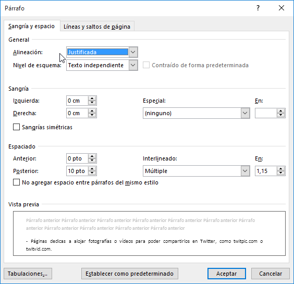Open the Tabulaciones settings button
The image size is (294, 284).
pyautogui.click(x=28, y=274)
